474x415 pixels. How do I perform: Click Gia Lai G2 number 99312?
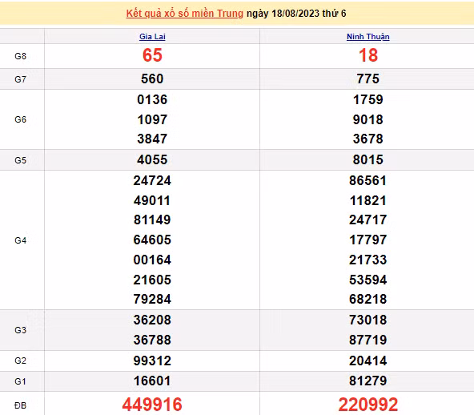click(152, 361)
